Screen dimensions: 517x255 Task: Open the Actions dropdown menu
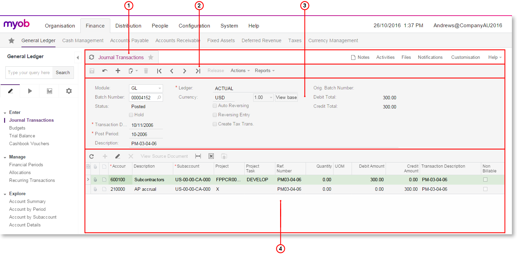240,71
